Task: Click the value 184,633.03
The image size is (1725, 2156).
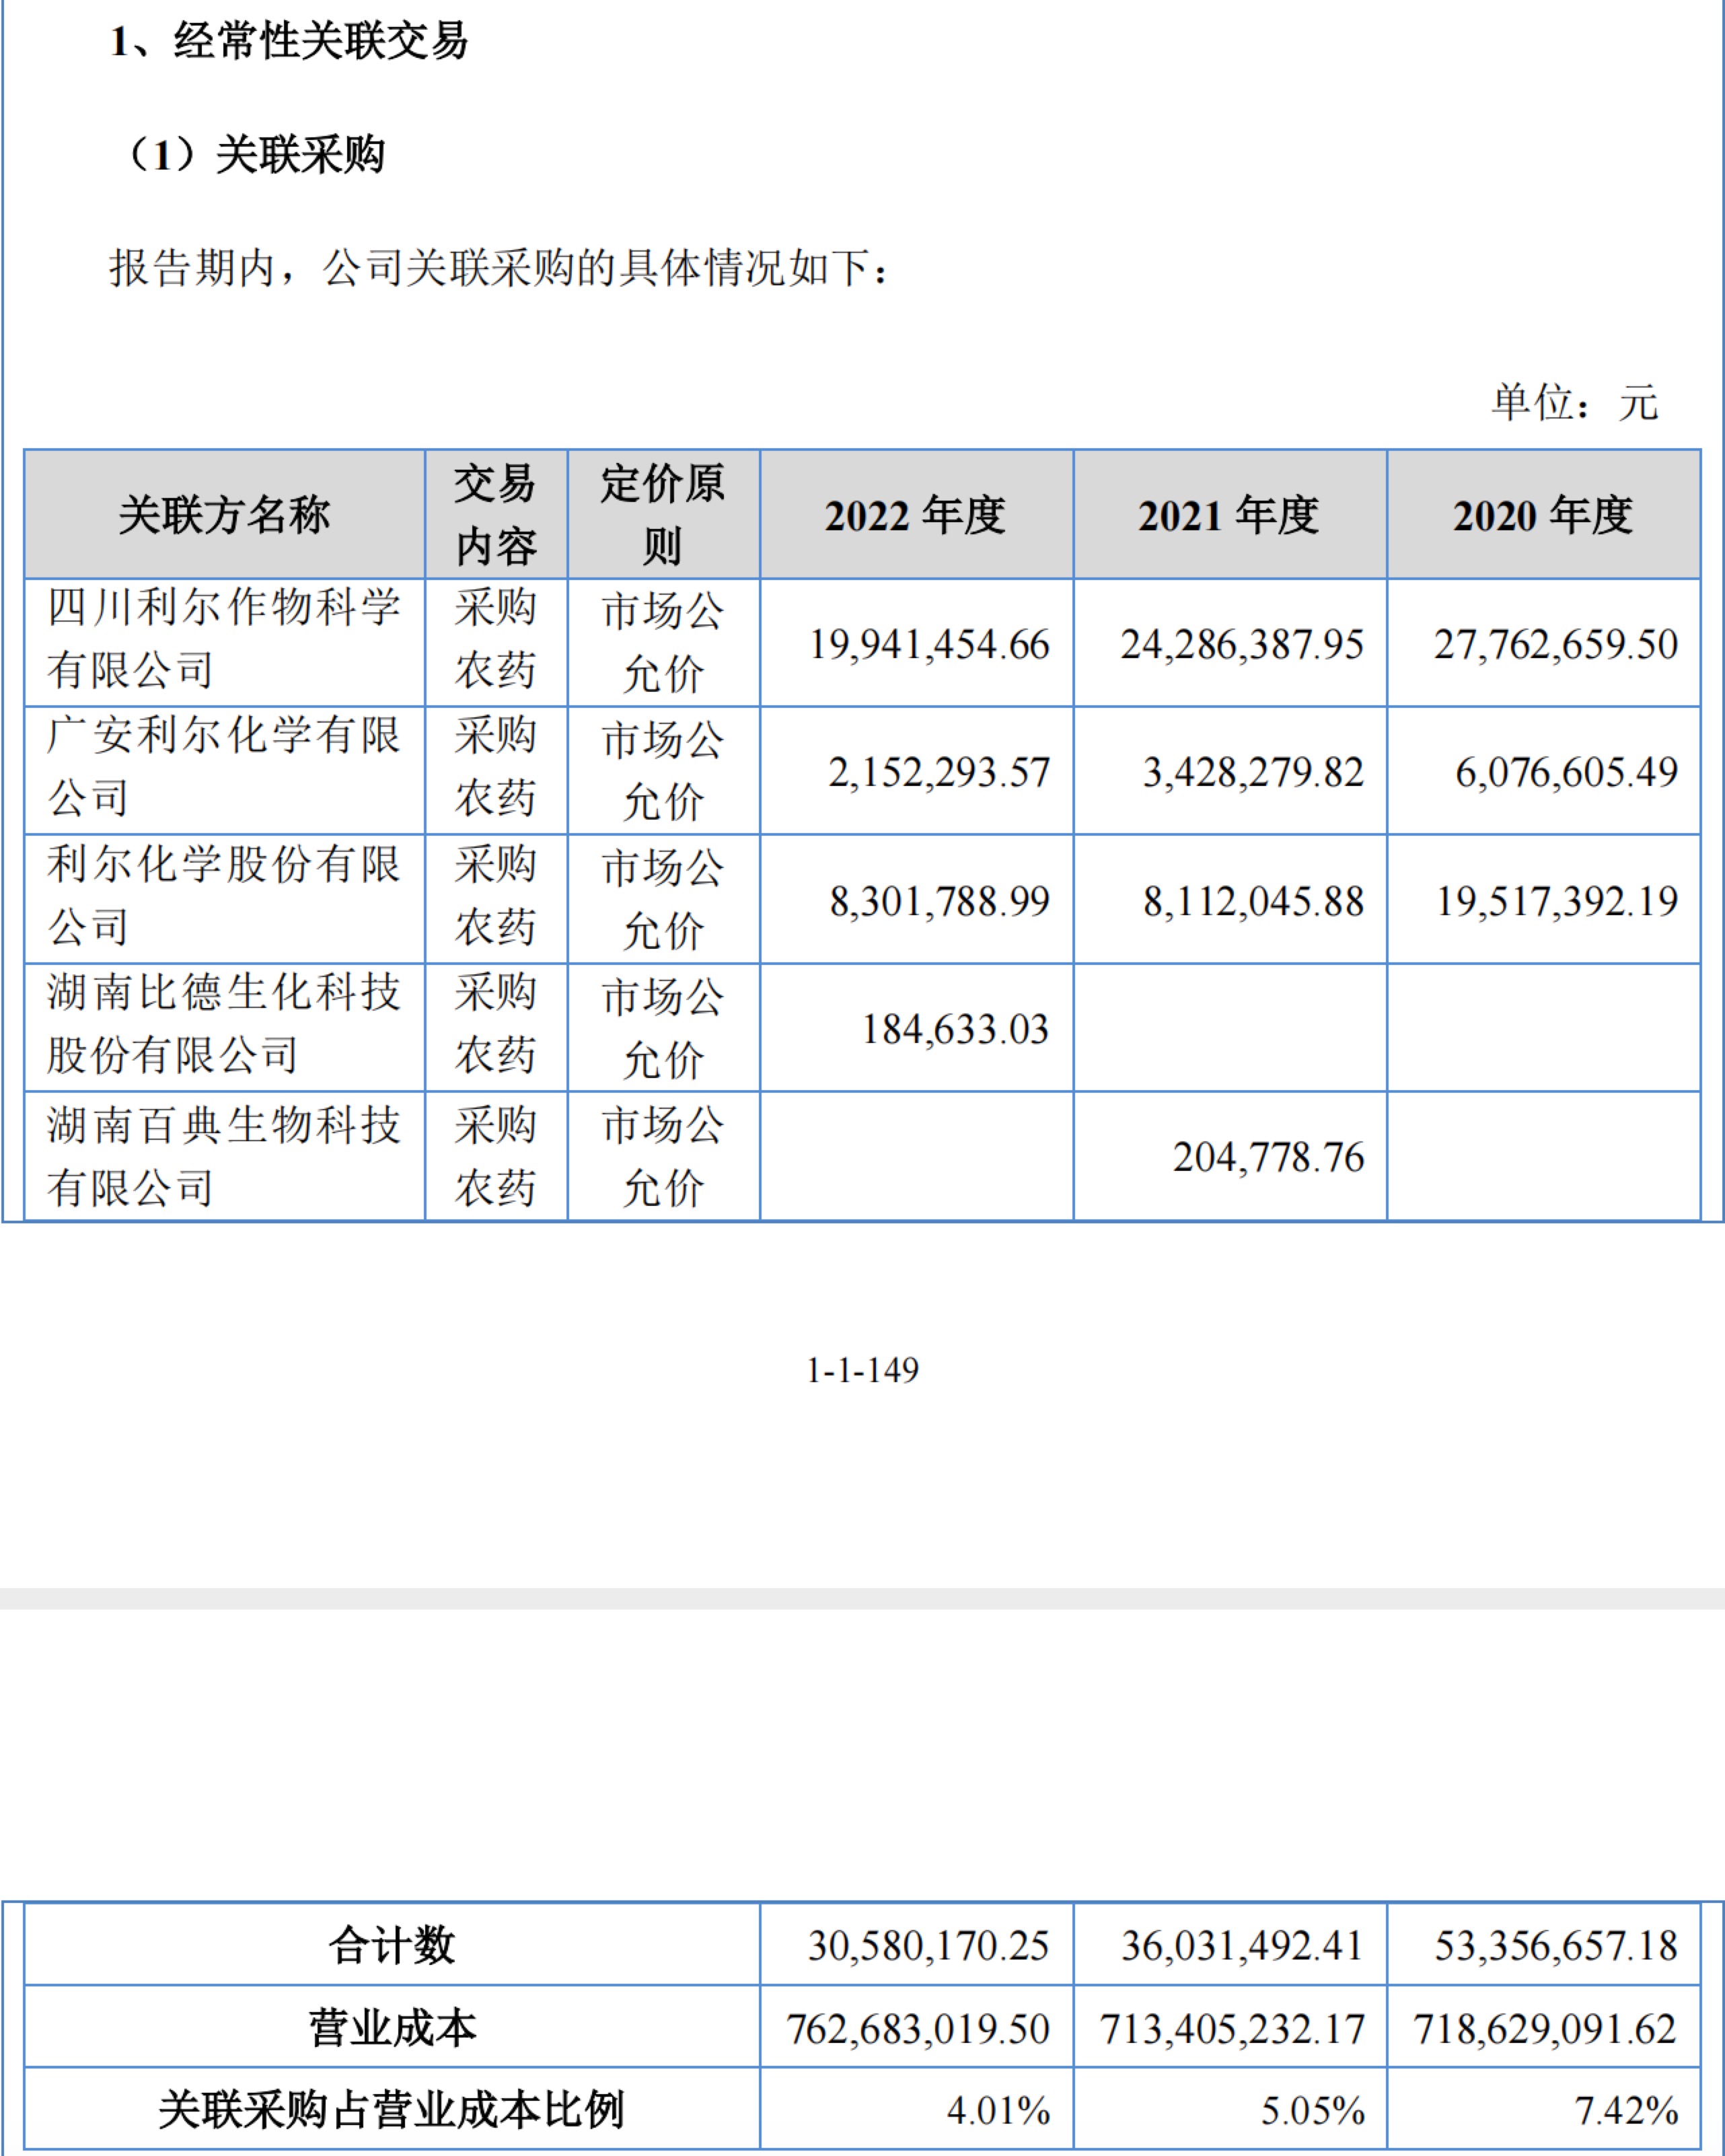Action: (x=955, y=1030)
